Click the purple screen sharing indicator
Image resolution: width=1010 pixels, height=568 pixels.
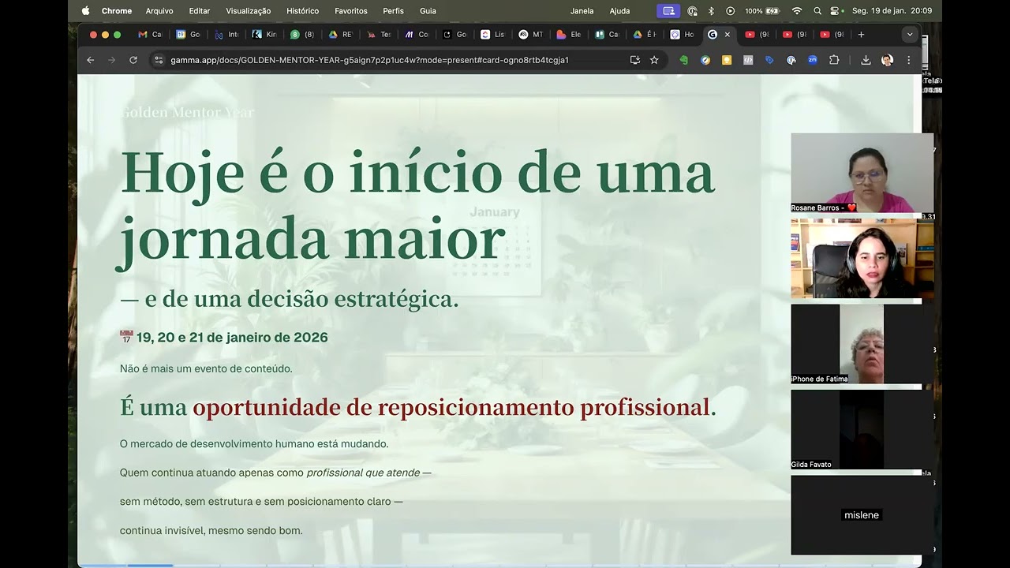click(x=669, y=11)
